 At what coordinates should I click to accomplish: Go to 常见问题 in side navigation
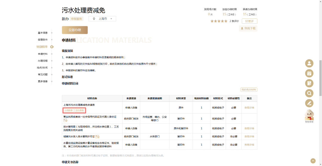point(43,74)
